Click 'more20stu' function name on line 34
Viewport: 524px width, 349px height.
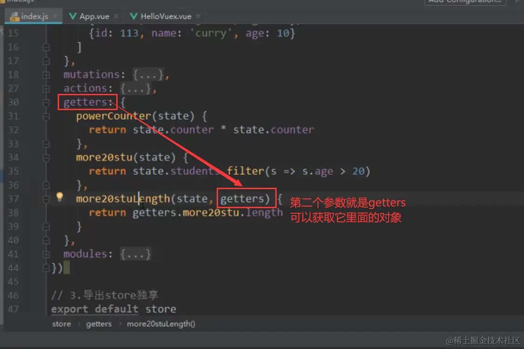[104, 157]
